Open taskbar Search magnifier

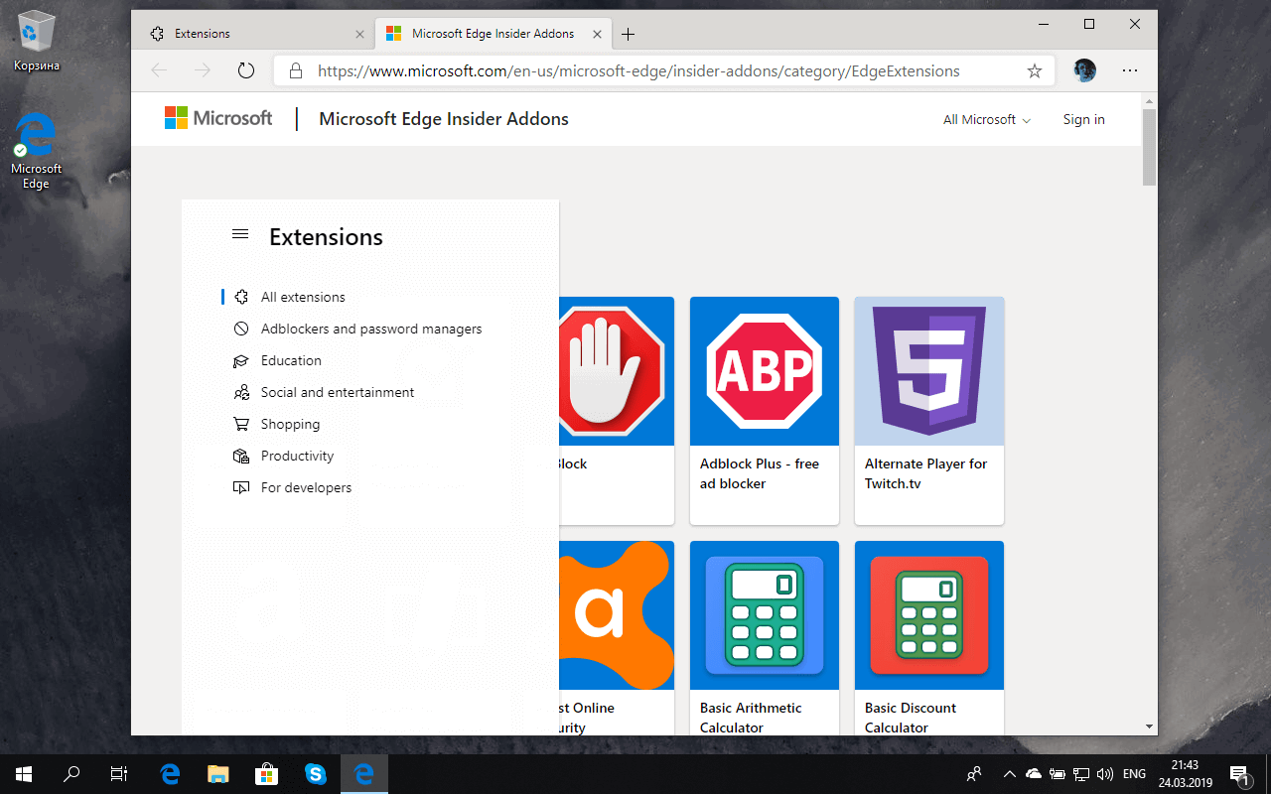(x=71, y=774)
